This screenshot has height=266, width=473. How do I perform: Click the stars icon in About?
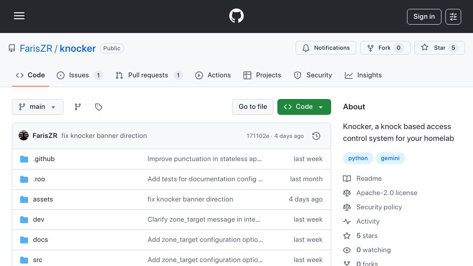(x=347, y=235)
